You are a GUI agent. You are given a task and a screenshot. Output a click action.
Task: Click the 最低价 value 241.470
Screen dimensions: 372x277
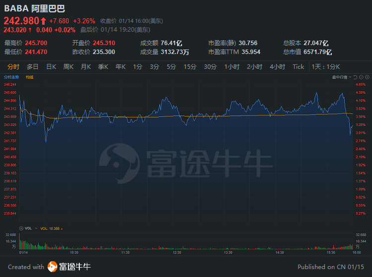[x=36, y=52]
